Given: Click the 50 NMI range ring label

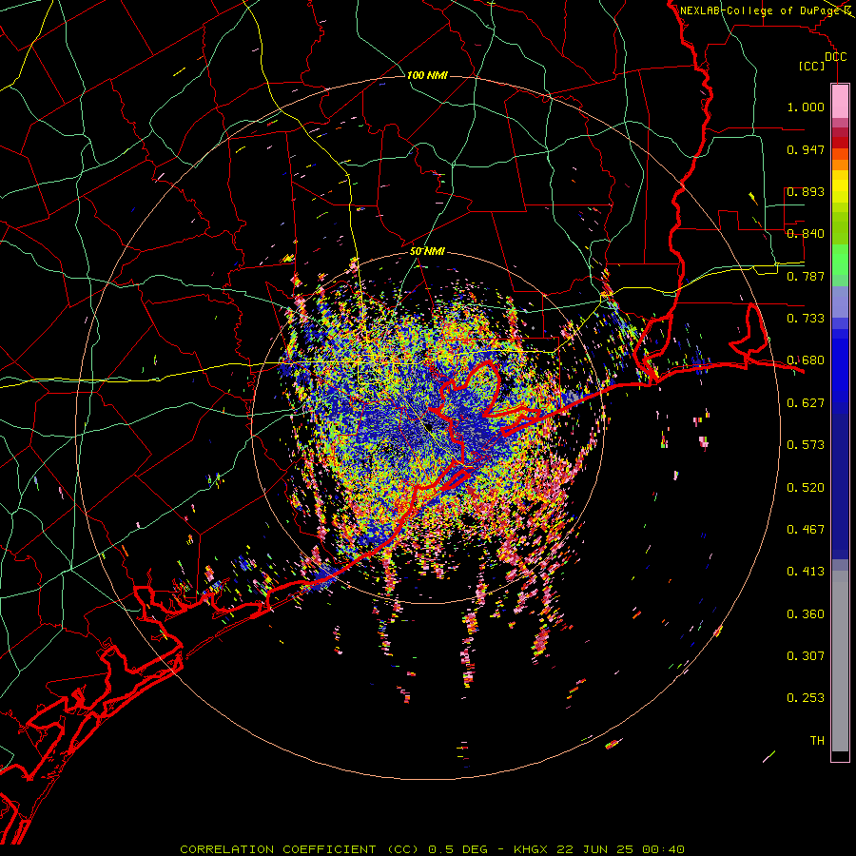Looking at the screenshot, I should [427, 251].
